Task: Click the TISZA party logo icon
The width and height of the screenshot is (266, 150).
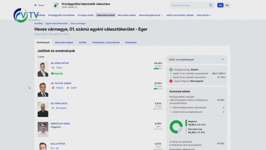Action: [x=53, y=68]
